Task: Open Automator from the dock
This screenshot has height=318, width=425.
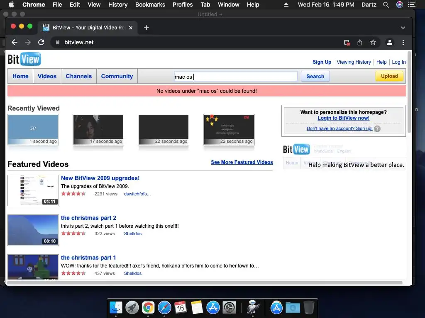Action: (x=253, y=308)
